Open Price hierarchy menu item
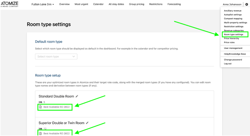The width and height of the screenshot is (250, 136). tap(231, 38)
